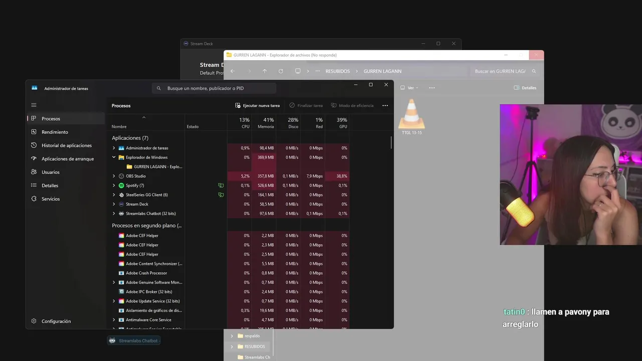Image resolution: width=642 pixels, height=361 pixels.
Task: Click the SteelSeries efficiency mode leaf icon
Action: pos(221,195)
